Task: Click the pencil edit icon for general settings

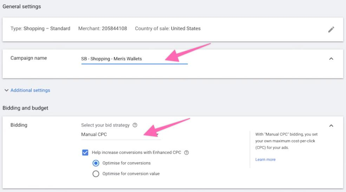Action: tap(331, 30)
